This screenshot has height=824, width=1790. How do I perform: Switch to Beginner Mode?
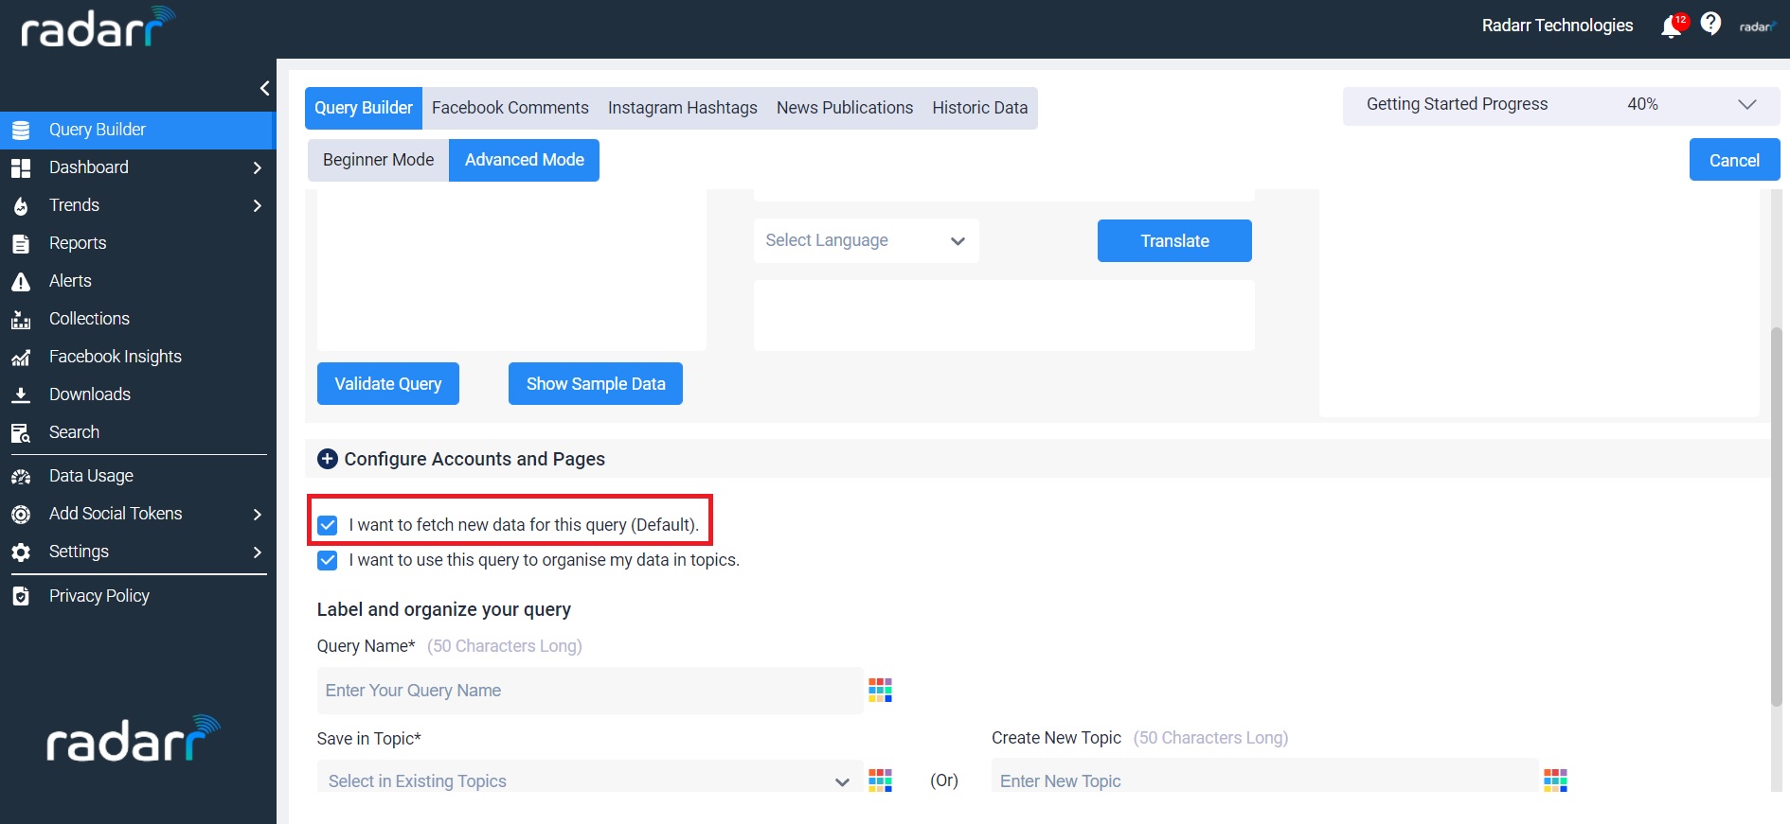pyautogui.click(x=378, y=160)
